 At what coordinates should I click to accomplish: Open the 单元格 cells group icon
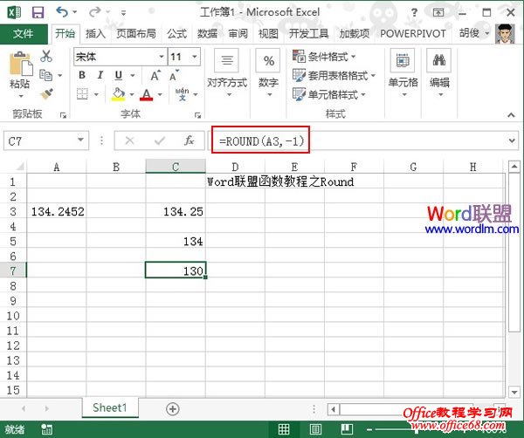click(x=403, y=60)
